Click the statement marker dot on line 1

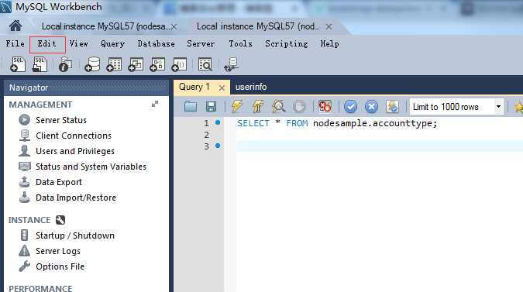[218, 122]
